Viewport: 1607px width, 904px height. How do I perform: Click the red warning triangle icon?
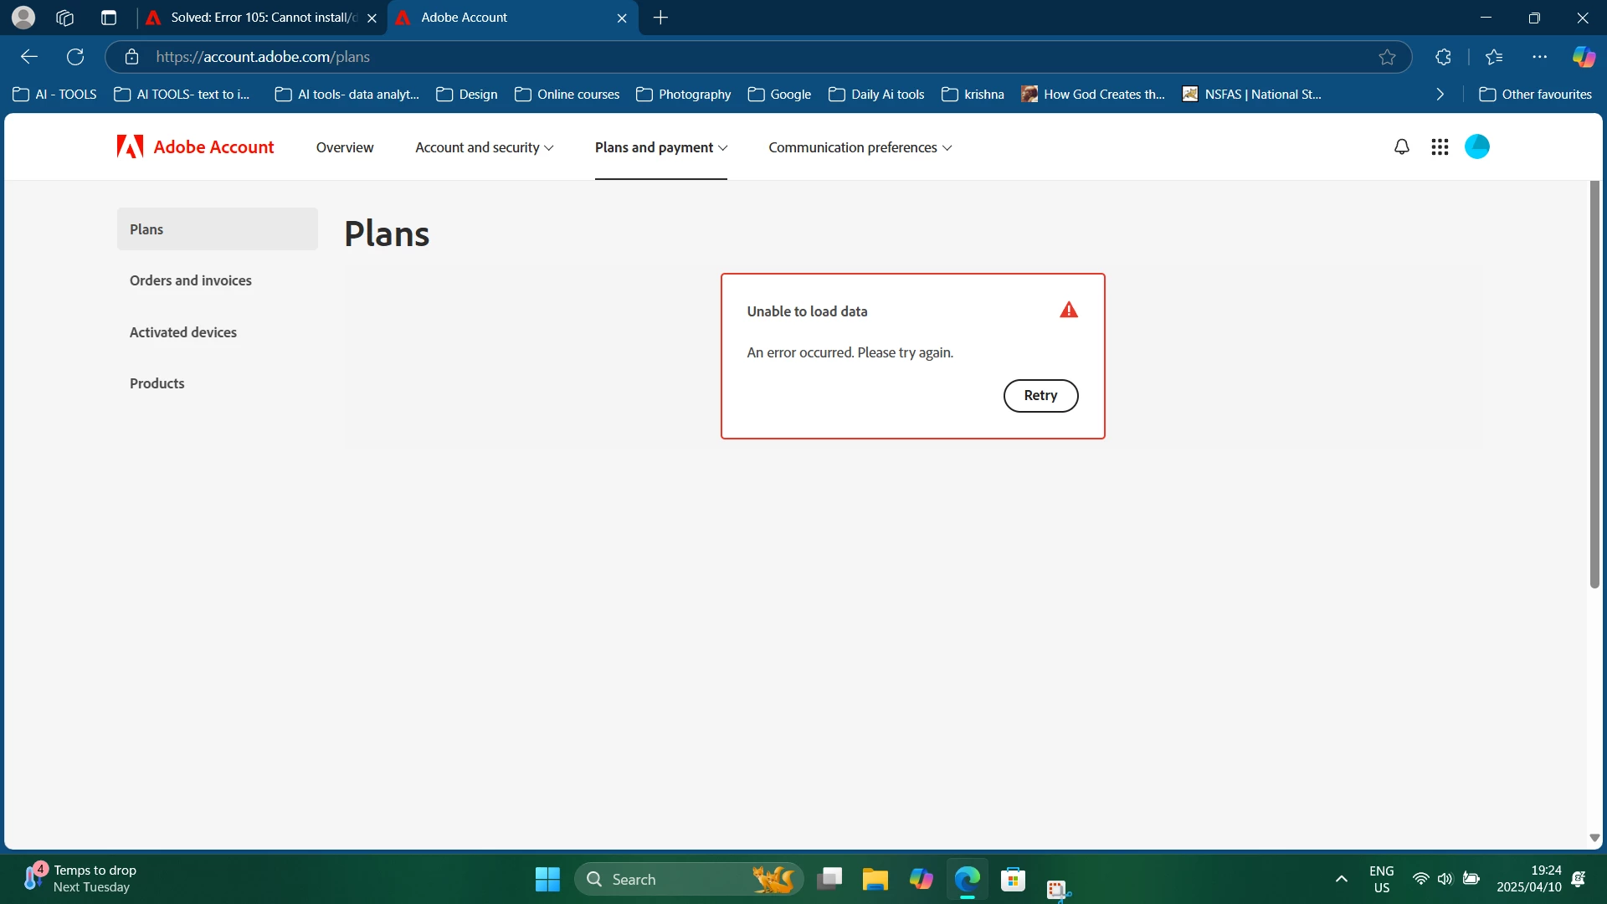click(x=1068, y=311)
